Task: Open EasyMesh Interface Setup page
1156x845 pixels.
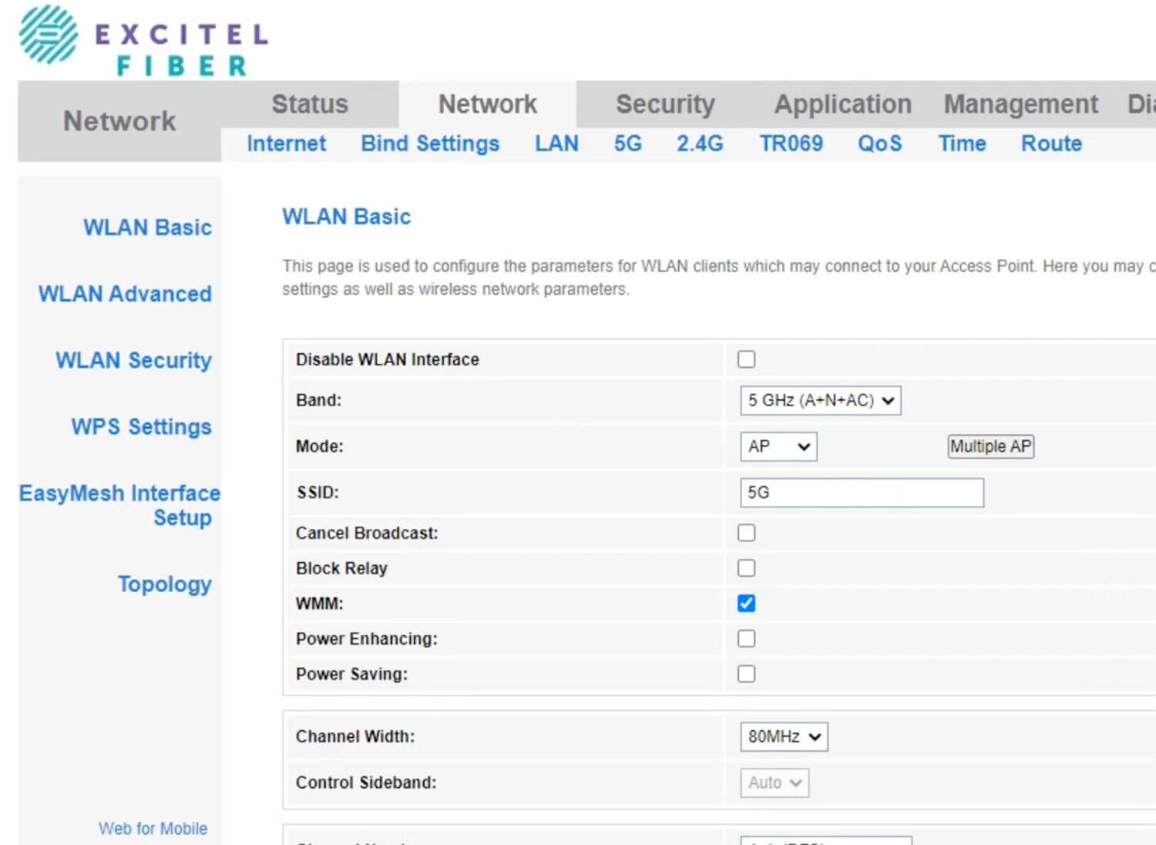Action: pyautogui.click(x=120, y=505)
